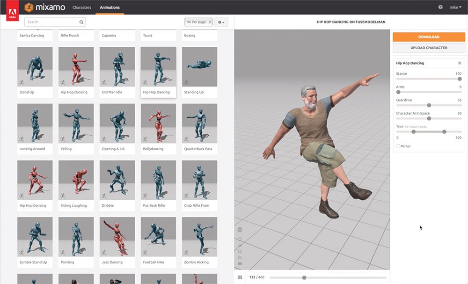
Task: Click the UPLOAD CHARACTER button
Action: point(429,48)
